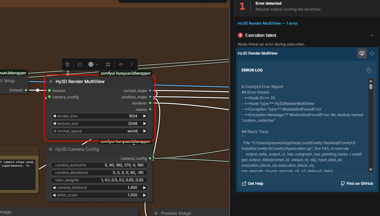This screenshot has height=216, width=380.
Task: Edit the camera_azimuths field
Action: point(99,165)
